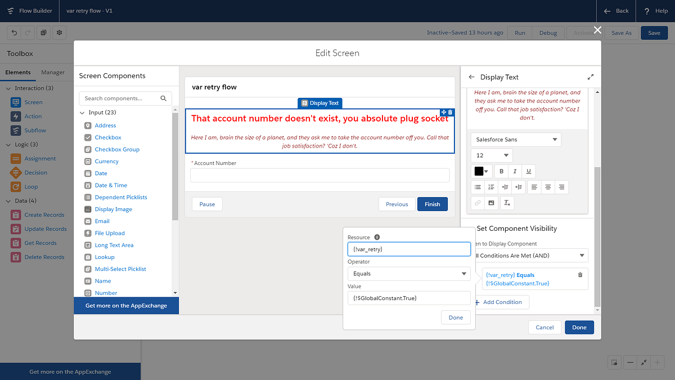This screenshot has width=675, height=380.
Task: Toggle bold formatting in Display Text panel
Action: 501,171
